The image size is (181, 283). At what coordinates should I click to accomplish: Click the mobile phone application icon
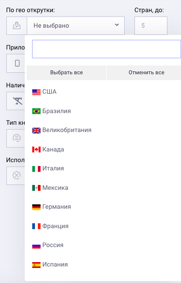click(x=17, y=63)
